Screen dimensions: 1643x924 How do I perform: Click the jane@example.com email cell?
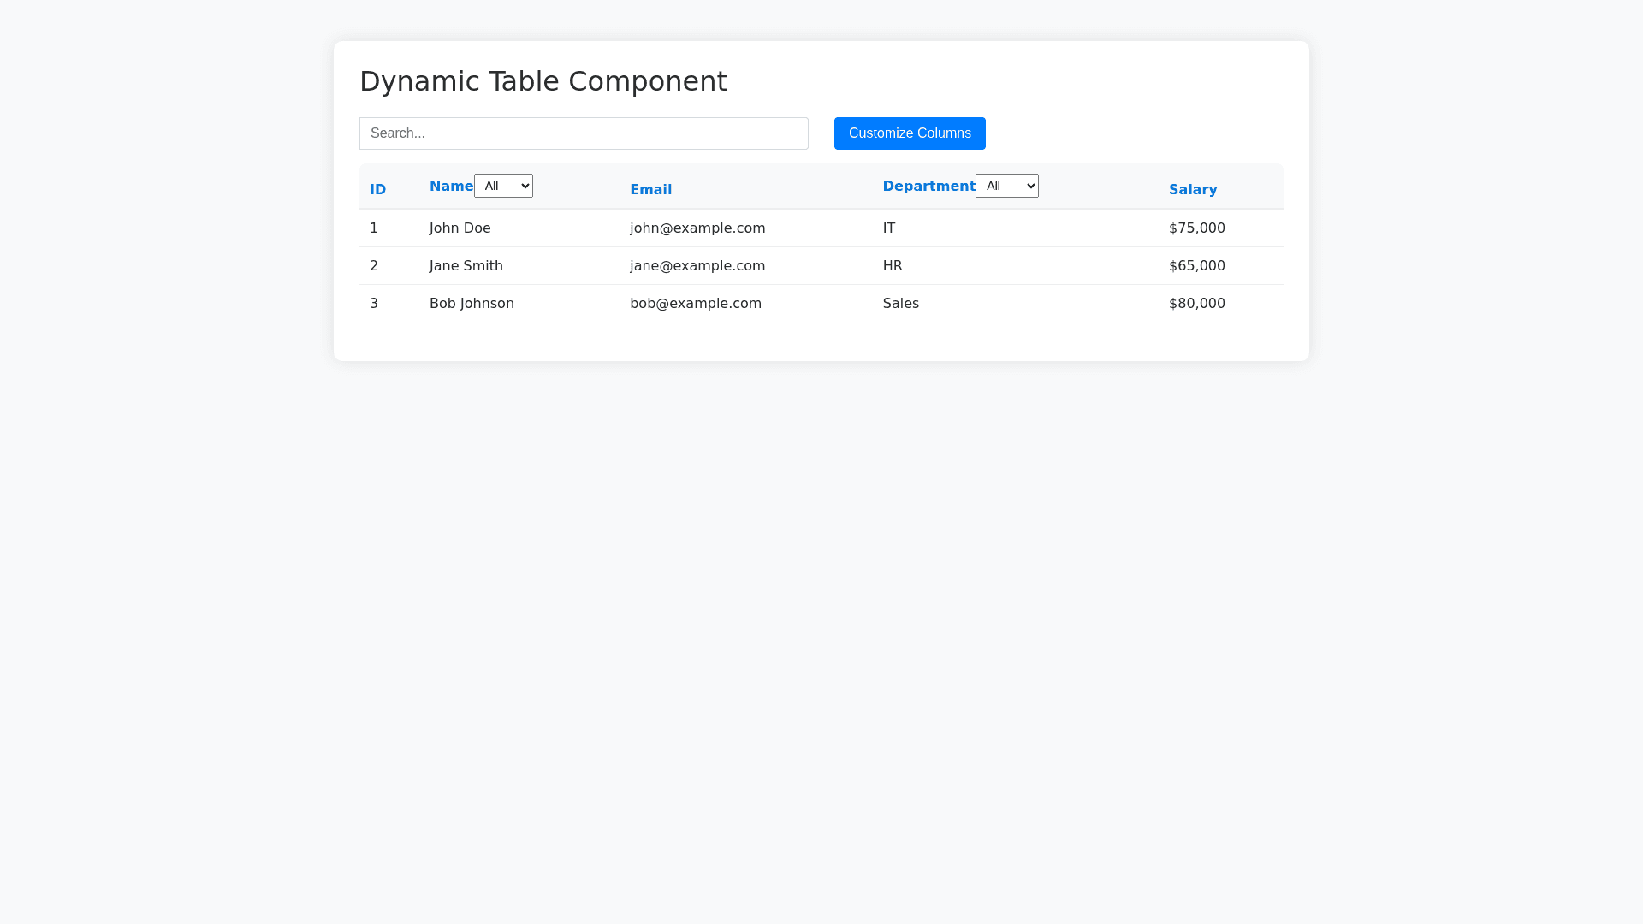pyautogui.click(x=697, y=266)
